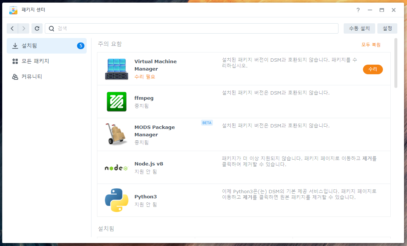Click the 커뮤니티 people icon
This screenshot has width=407, height=246.
point(15,77)
